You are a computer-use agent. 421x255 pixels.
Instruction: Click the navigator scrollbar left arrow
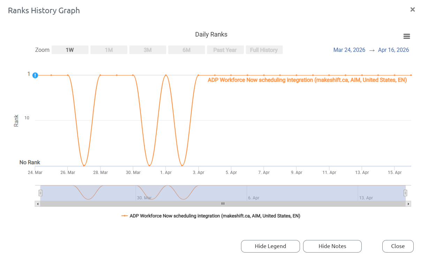click(x=37, y=204)
